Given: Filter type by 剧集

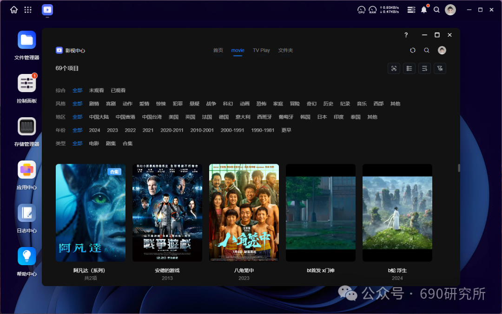Looking at the screenshot, I should click(x=111, y=143).
